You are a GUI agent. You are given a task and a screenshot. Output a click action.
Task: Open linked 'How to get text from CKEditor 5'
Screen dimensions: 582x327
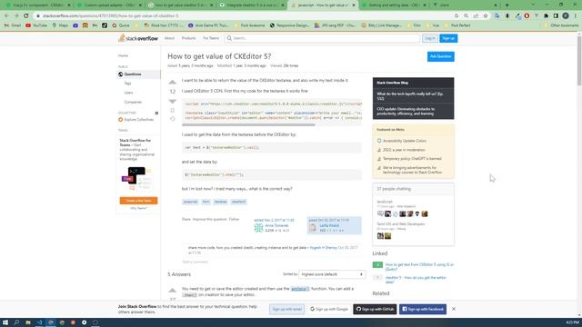click(x=419, y=267)
